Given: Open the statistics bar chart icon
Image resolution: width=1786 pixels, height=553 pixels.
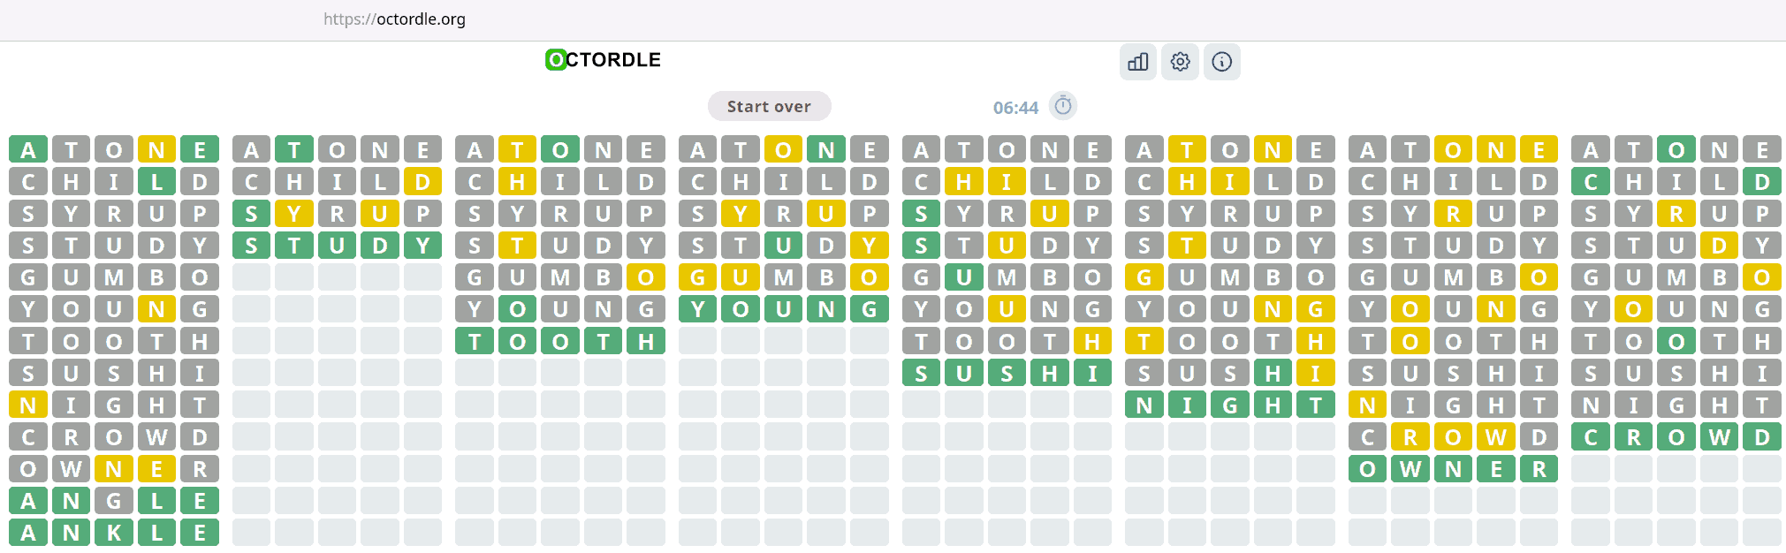Looking at the screenshot, I should point(1137,62).
